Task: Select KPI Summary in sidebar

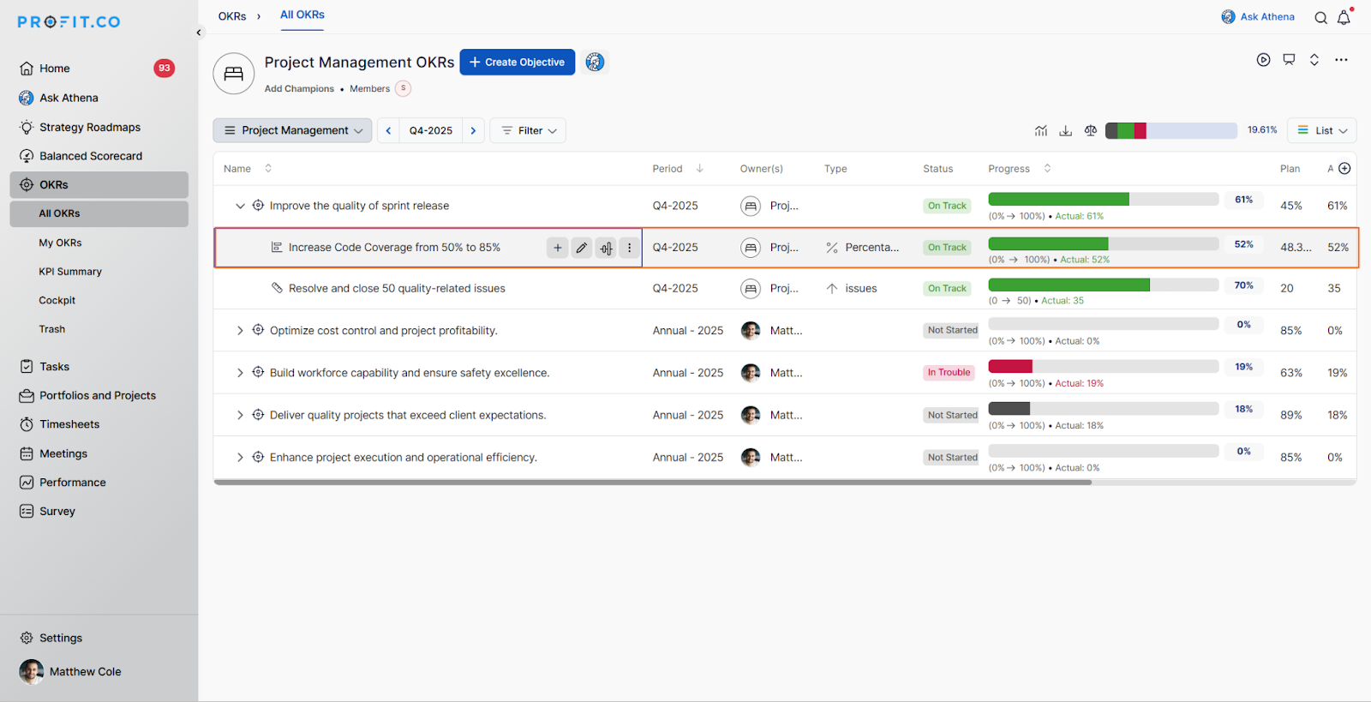Action: [x=70, y=272]
